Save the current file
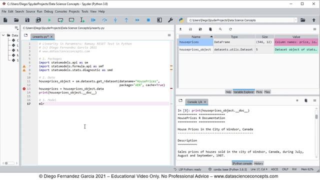 pyautogui.click(x=27, y=20)
